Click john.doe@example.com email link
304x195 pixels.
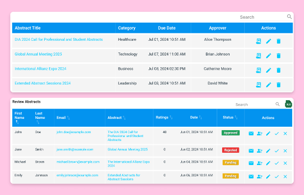coord(74,132)
